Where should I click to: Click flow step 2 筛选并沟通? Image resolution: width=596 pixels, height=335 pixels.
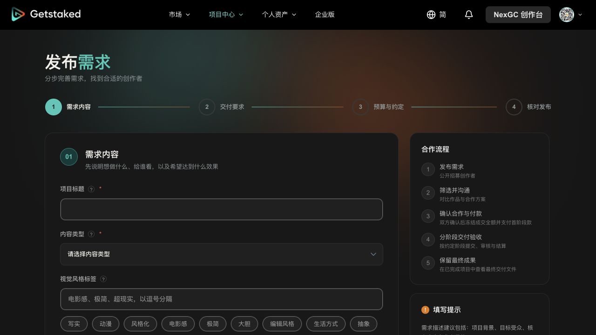[x=454, y=194]
